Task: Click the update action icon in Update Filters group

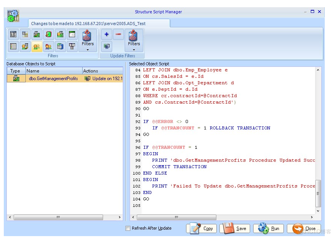Action: 106,46
